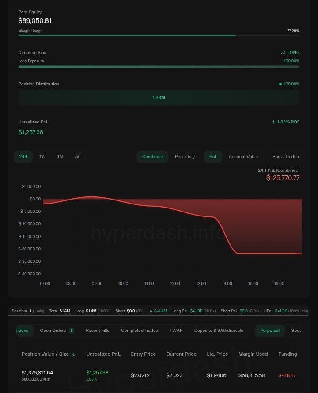Click the delta symbol in summary bar

pos(151,311)
